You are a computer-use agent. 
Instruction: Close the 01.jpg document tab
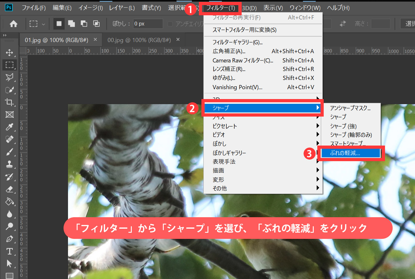[95, 39]
